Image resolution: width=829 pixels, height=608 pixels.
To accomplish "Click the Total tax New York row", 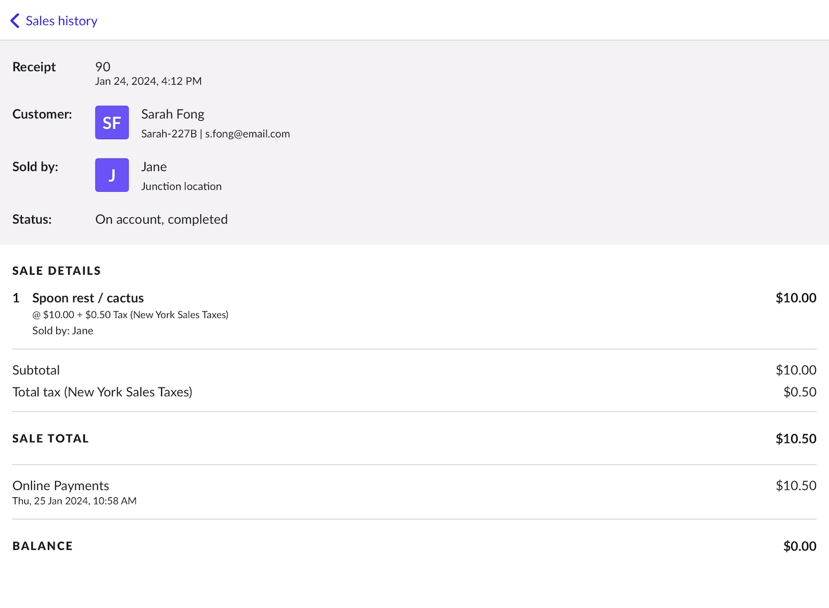I will [102, 392].
